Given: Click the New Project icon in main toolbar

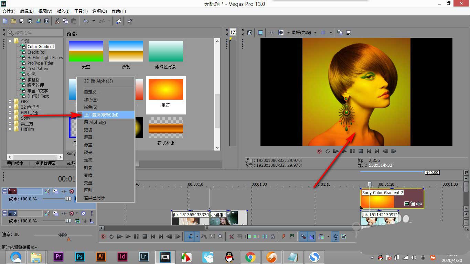Looking at the screenshot, I should (x=5, y=21).
